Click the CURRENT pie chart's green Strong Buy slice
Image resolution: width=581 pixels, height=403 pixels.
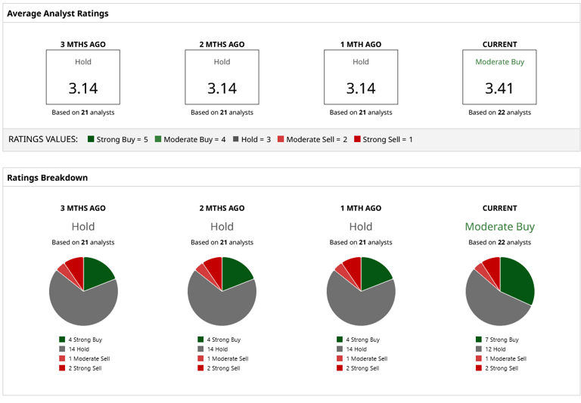(x=518, y=280)
